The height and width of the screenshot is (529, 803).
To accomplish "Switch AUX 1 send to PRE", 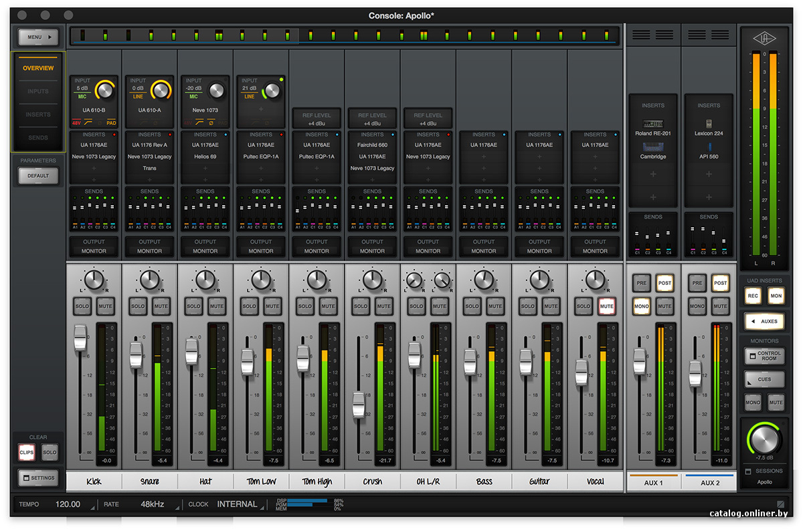I will [641, 283].
